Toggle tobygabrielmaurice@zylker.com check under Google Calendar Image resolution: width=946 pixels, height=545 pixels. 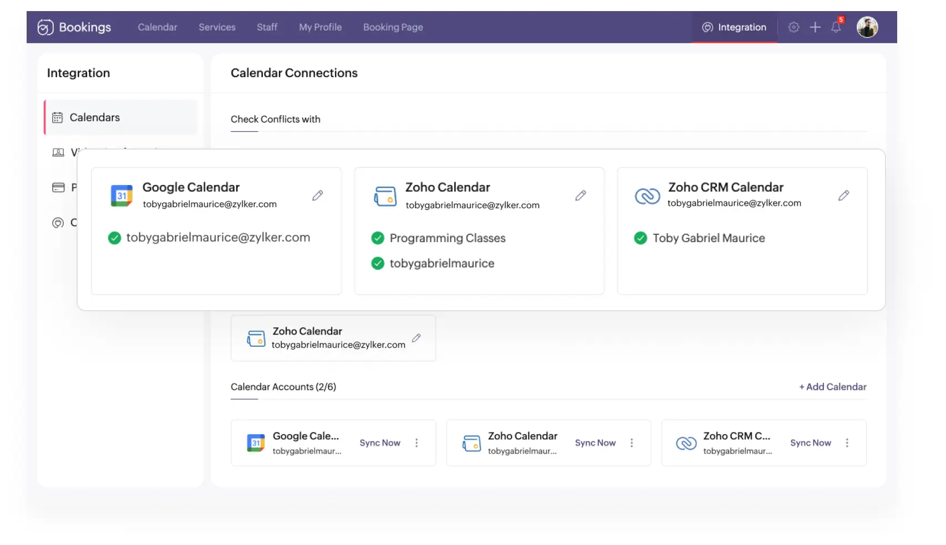[x=114, y=238]
